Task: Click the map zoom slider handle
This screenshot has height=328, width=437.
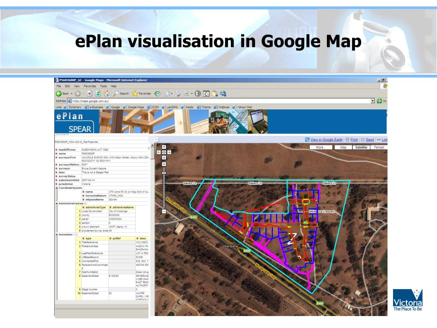Action: [164, 173]
